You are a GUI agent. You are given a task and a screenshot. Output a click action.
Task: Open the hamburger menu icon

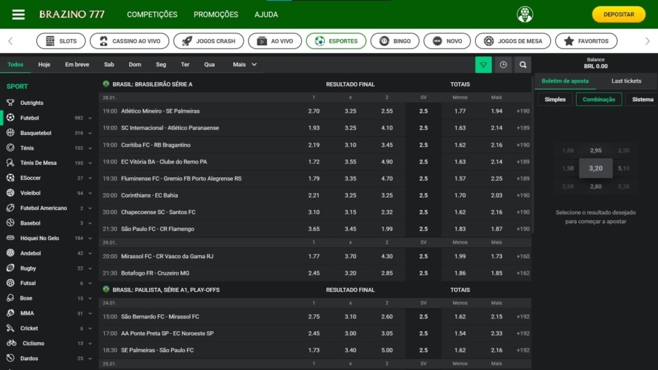[19, 15]
